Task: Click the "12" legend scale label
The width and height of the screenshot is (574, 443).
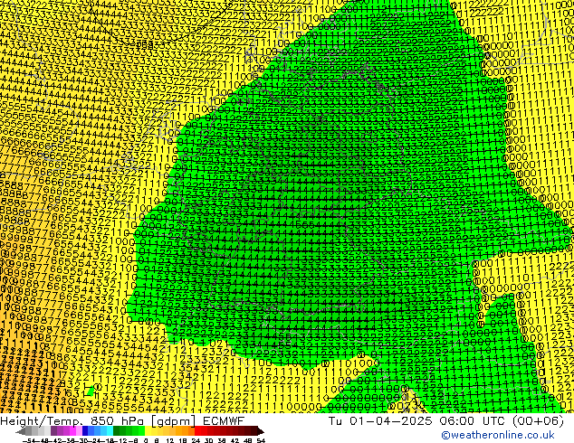Action: (x=170, y=440)
